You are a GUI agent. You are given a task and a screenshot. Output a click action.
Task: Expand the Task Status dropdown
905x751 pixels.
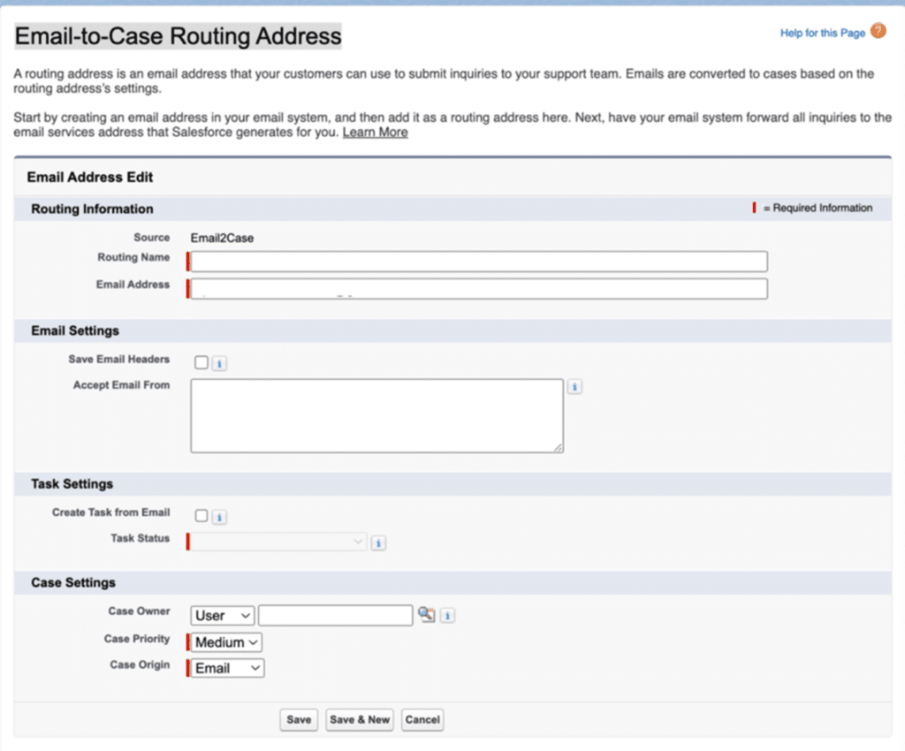pyautogui.click(x=278, y=542)
